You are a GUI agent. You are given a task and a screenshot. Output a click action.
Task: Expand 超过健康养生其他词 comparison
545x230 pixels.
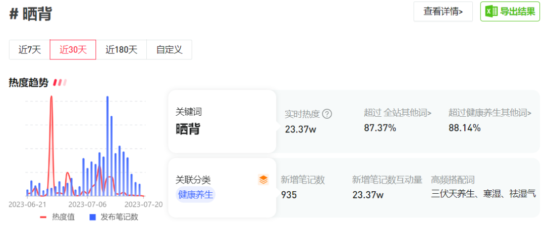click(489, 113)
